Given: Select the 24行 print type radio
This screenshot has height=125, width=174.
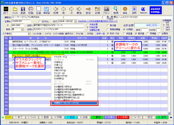Looking at the screenshot, I should [164, 27].
